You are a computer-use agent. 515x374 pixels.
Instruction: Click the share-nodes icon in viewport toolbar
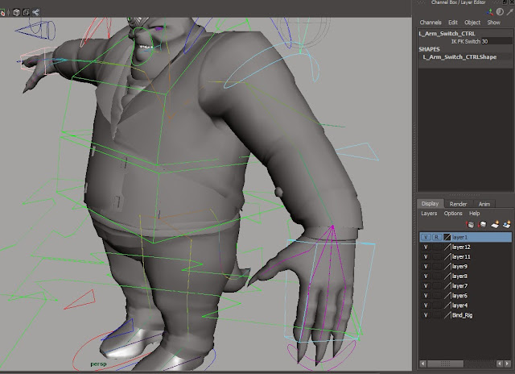[35, 13]
